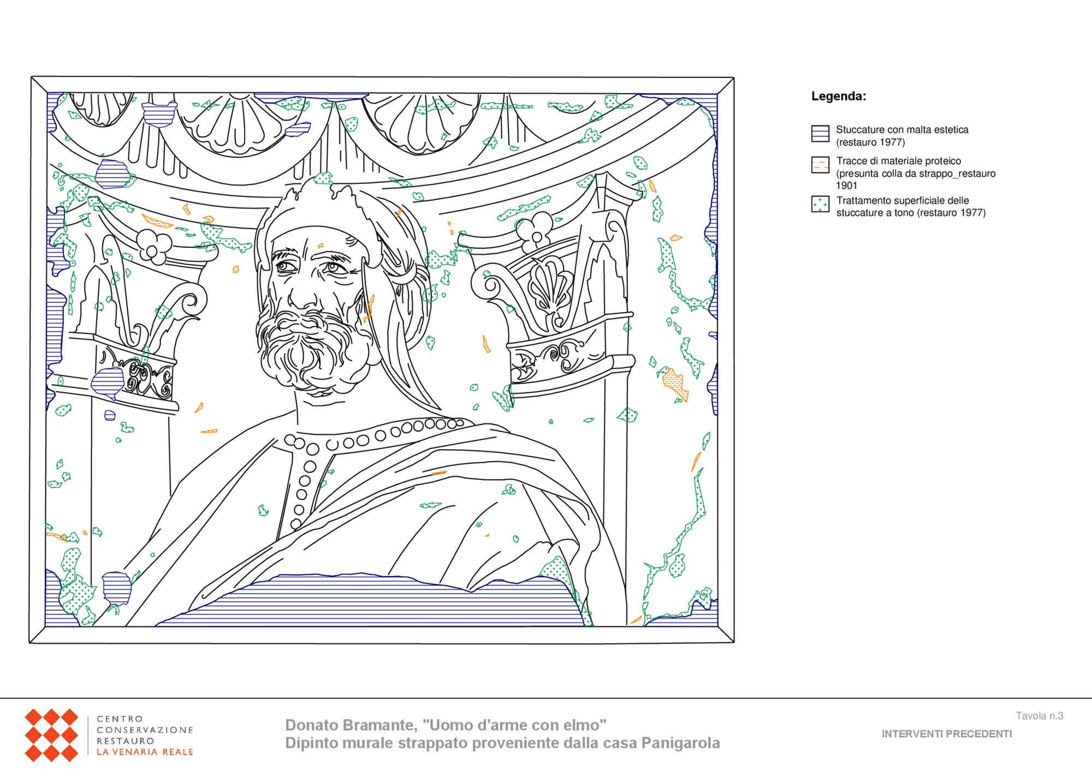Click the 'CONSERVAZIONE' logo text
This screenshot has width=1092, height=771.
(x=145, y=730)
